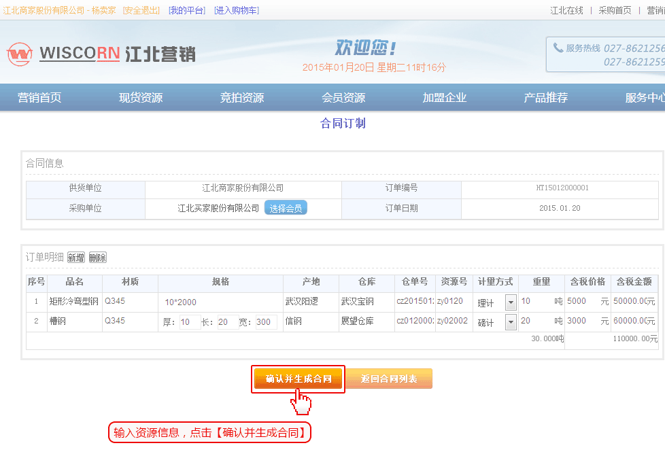This screenshot has height=454, width=665.
Task: Open 加盟企业 navigation item
Action: coord(445,97)
